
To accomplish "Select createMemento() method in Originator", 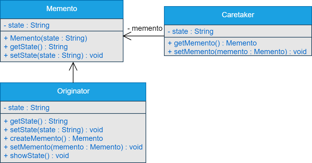I will pyautogui.click(x=53, y=138).
